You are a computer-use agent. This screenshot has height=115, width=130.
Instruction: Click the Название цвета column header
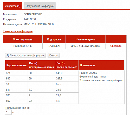(86, 39)
